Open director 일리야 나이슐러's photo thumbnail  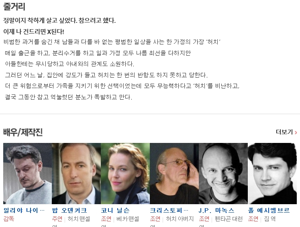pos(27,173)
